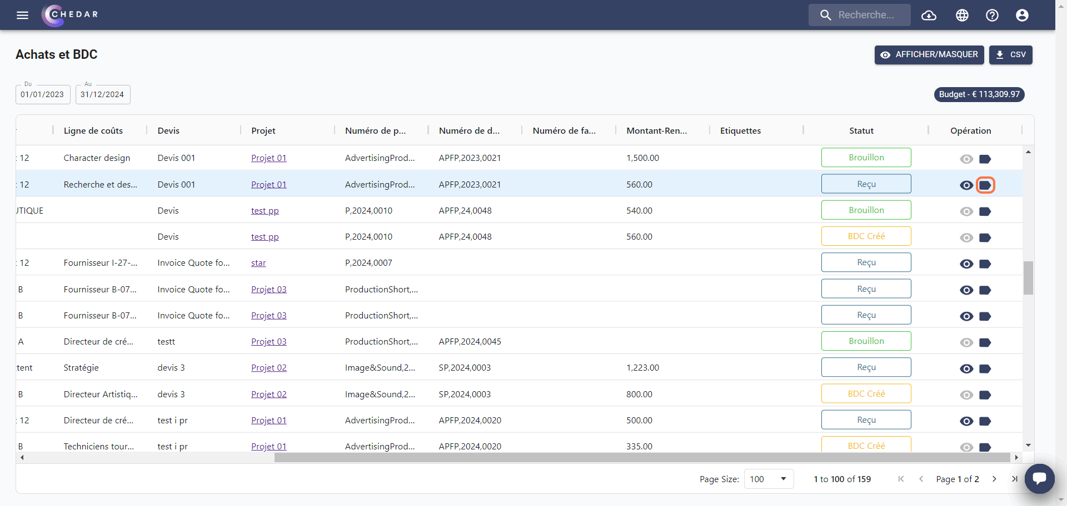Export the table with CSV button
Viewport: 1067px width, 506px height.
coord(1010,55)
